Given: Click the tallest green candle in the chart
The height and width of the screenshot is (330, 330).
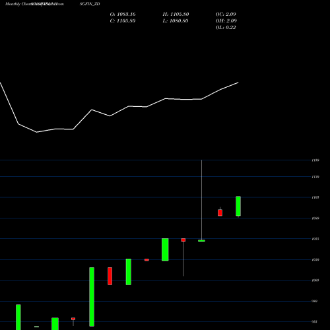Looking at the screenshot, I should click(x=92, y=297).
